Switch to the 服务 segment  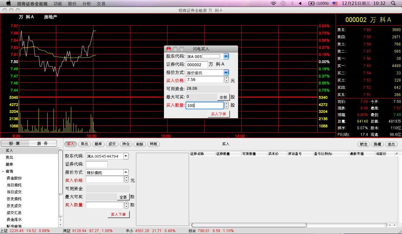coord(43,143)
